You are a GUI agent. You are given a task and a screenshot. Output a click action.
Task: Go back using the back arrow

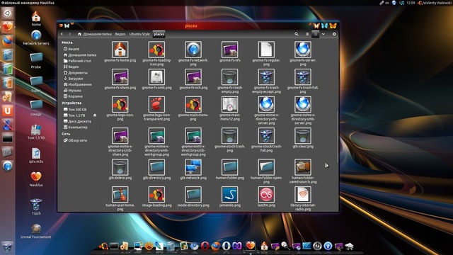tap(62, 34)
